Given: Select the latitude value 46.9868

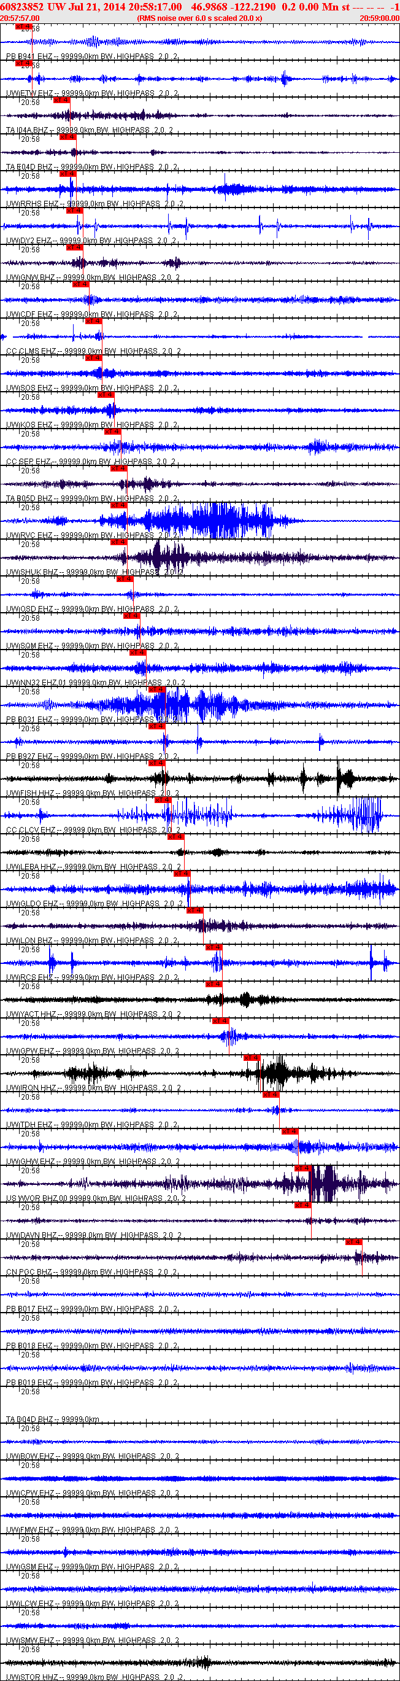Looking at the screenshot, I should (x=209, y=7).
